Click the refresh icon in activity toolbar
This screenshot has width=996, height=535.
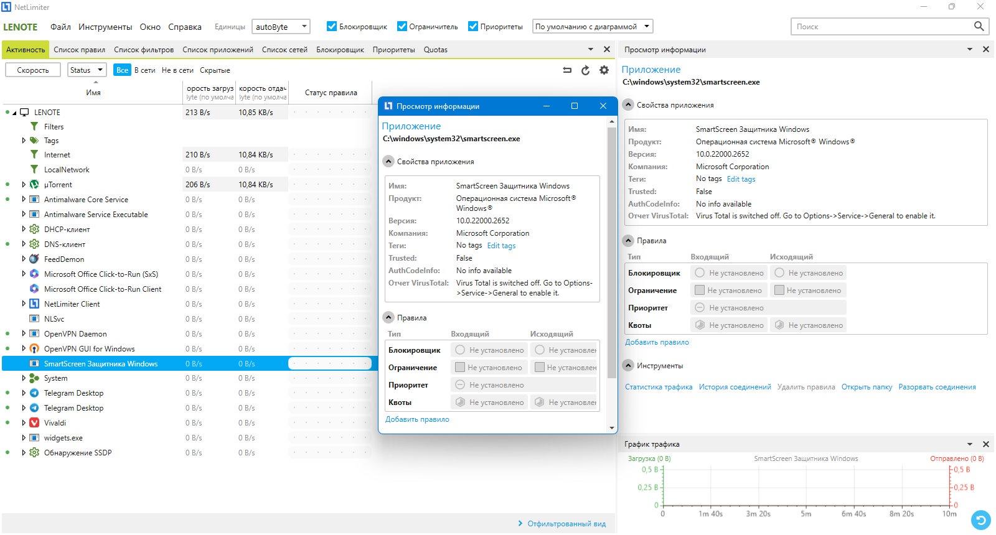[x=585, y=70]
